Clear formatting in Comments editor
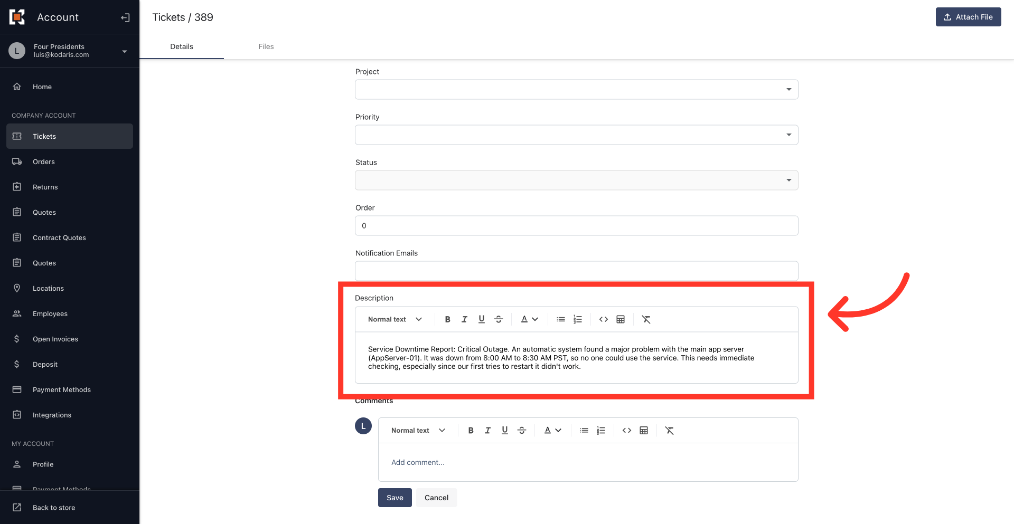The height and width of the screenshot is (524, 1014). point(669,431)
